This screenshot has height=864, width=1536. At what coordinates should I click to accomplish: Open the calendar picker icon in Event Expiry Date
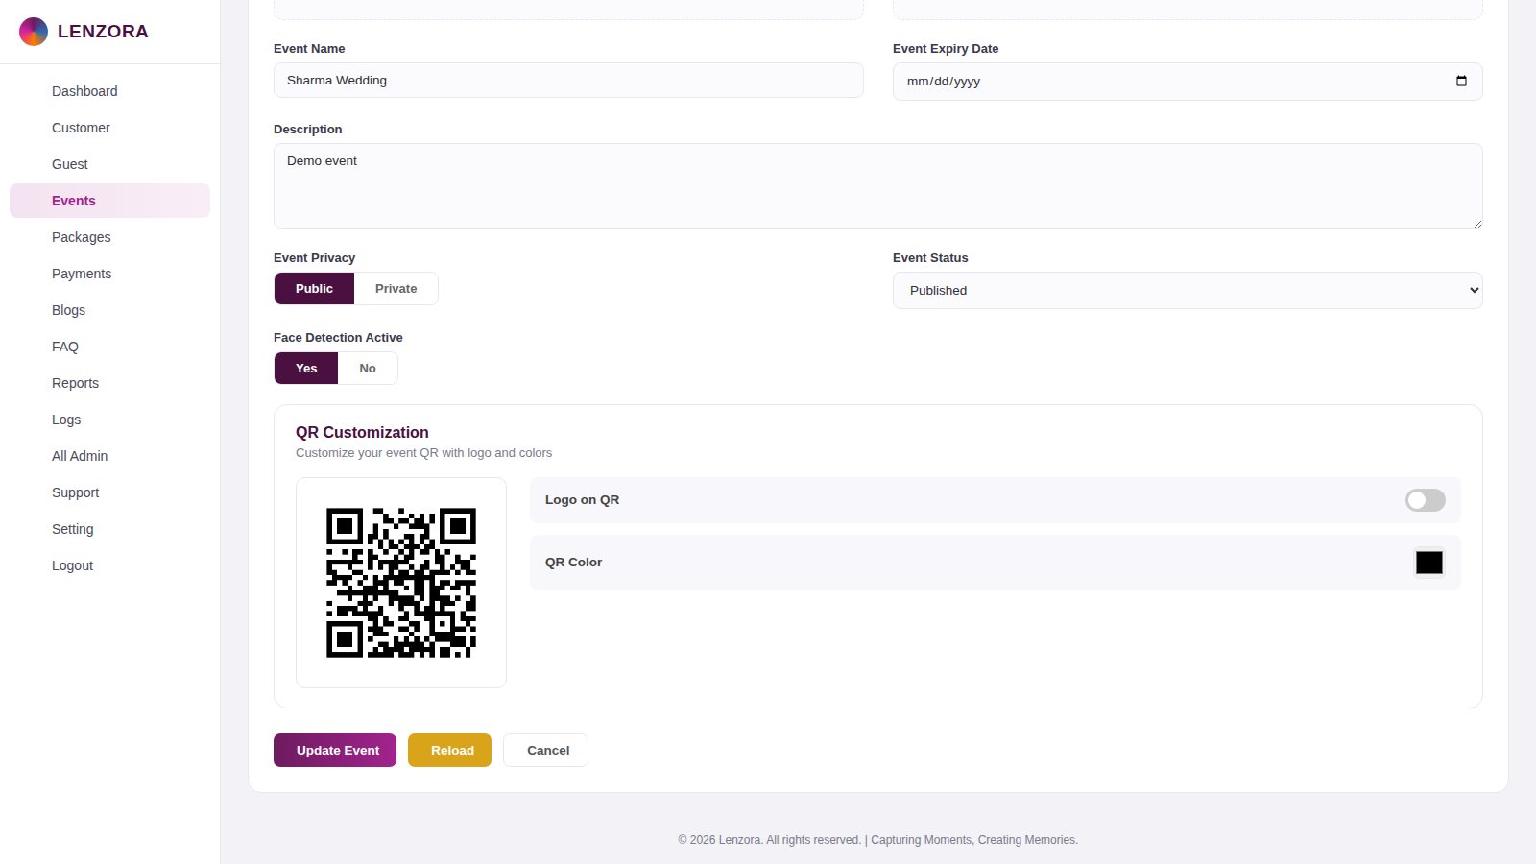1461,82
